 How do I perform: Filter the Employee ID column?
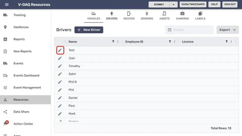click(170, 42)
